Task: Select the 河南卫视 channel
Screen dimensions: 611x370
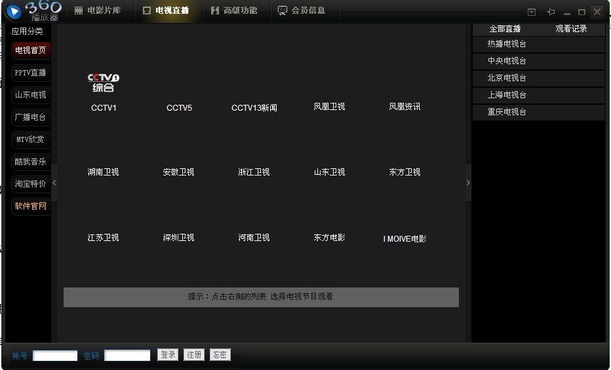Action: [x=254, y=237]
